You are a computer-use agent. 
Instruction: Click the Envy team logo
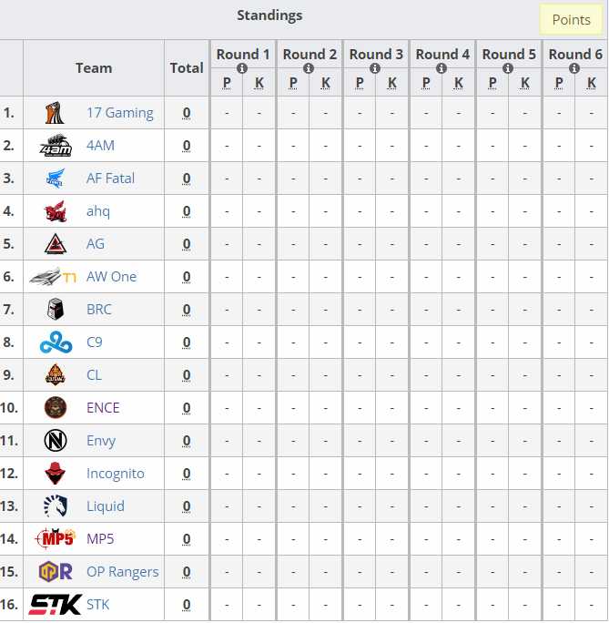(56, 441)
